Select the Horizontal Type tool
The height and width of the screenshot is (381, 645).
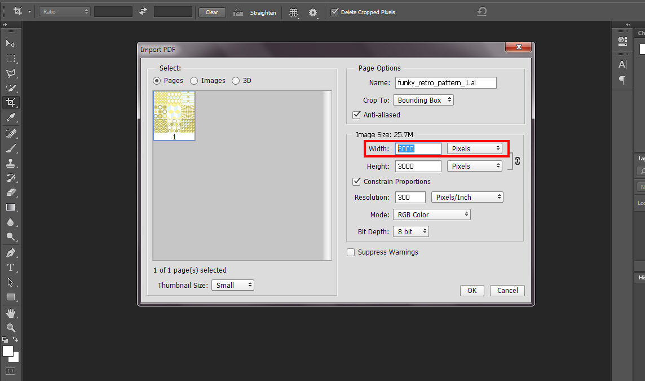point(10,268)
